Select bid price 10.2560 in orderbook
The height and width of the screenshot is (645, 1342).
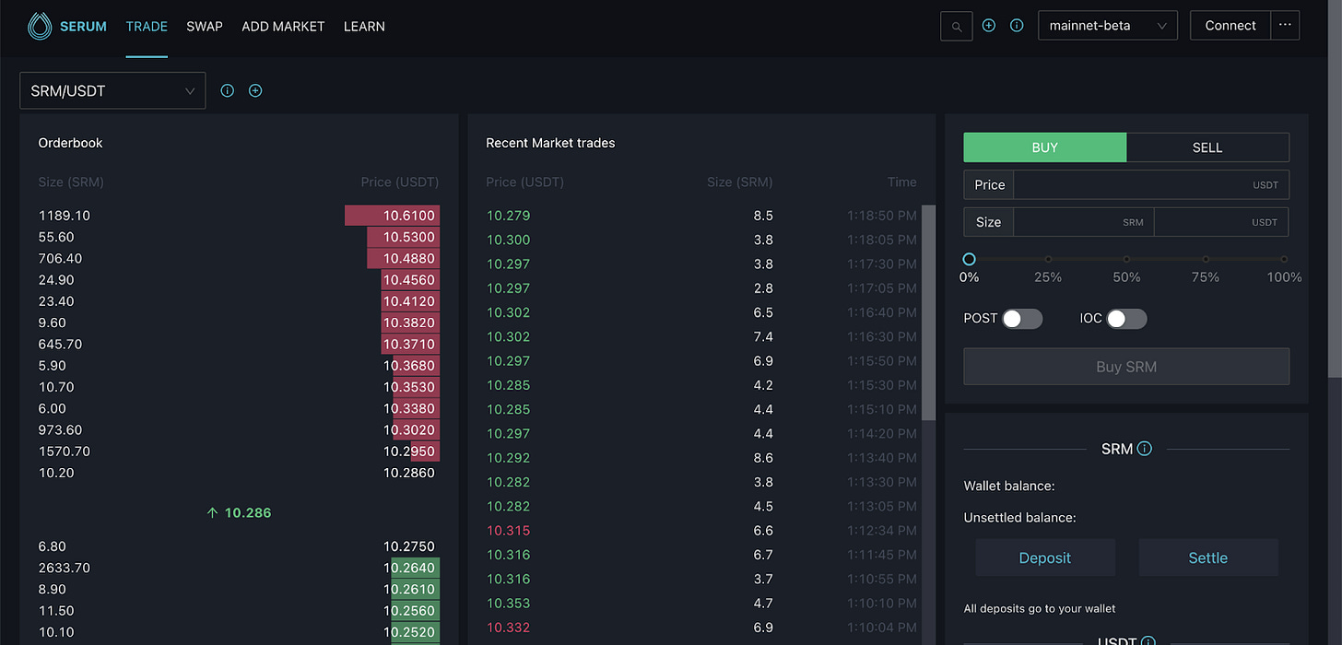[x=409, y=611]
